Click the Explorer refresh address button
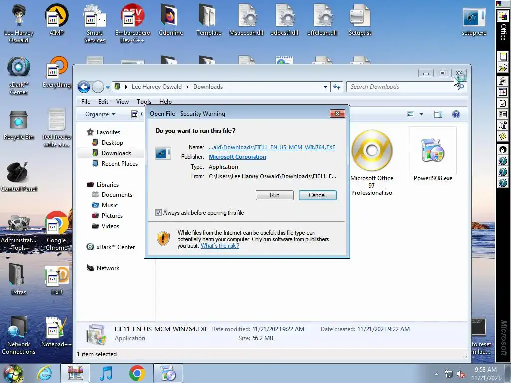Viewport: 511px width, 383px height. click(337, 87)
